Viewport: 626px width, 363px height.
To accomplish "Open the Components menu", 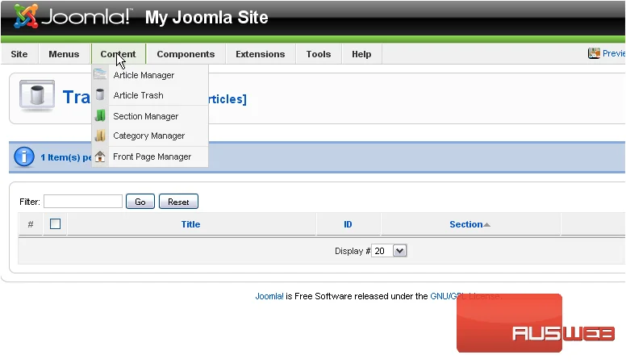I will coord(186,54).
